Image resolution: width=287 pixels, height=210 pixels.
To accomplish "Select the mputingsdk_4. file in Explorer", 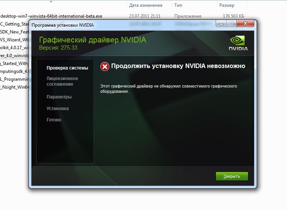I will 14,71.
